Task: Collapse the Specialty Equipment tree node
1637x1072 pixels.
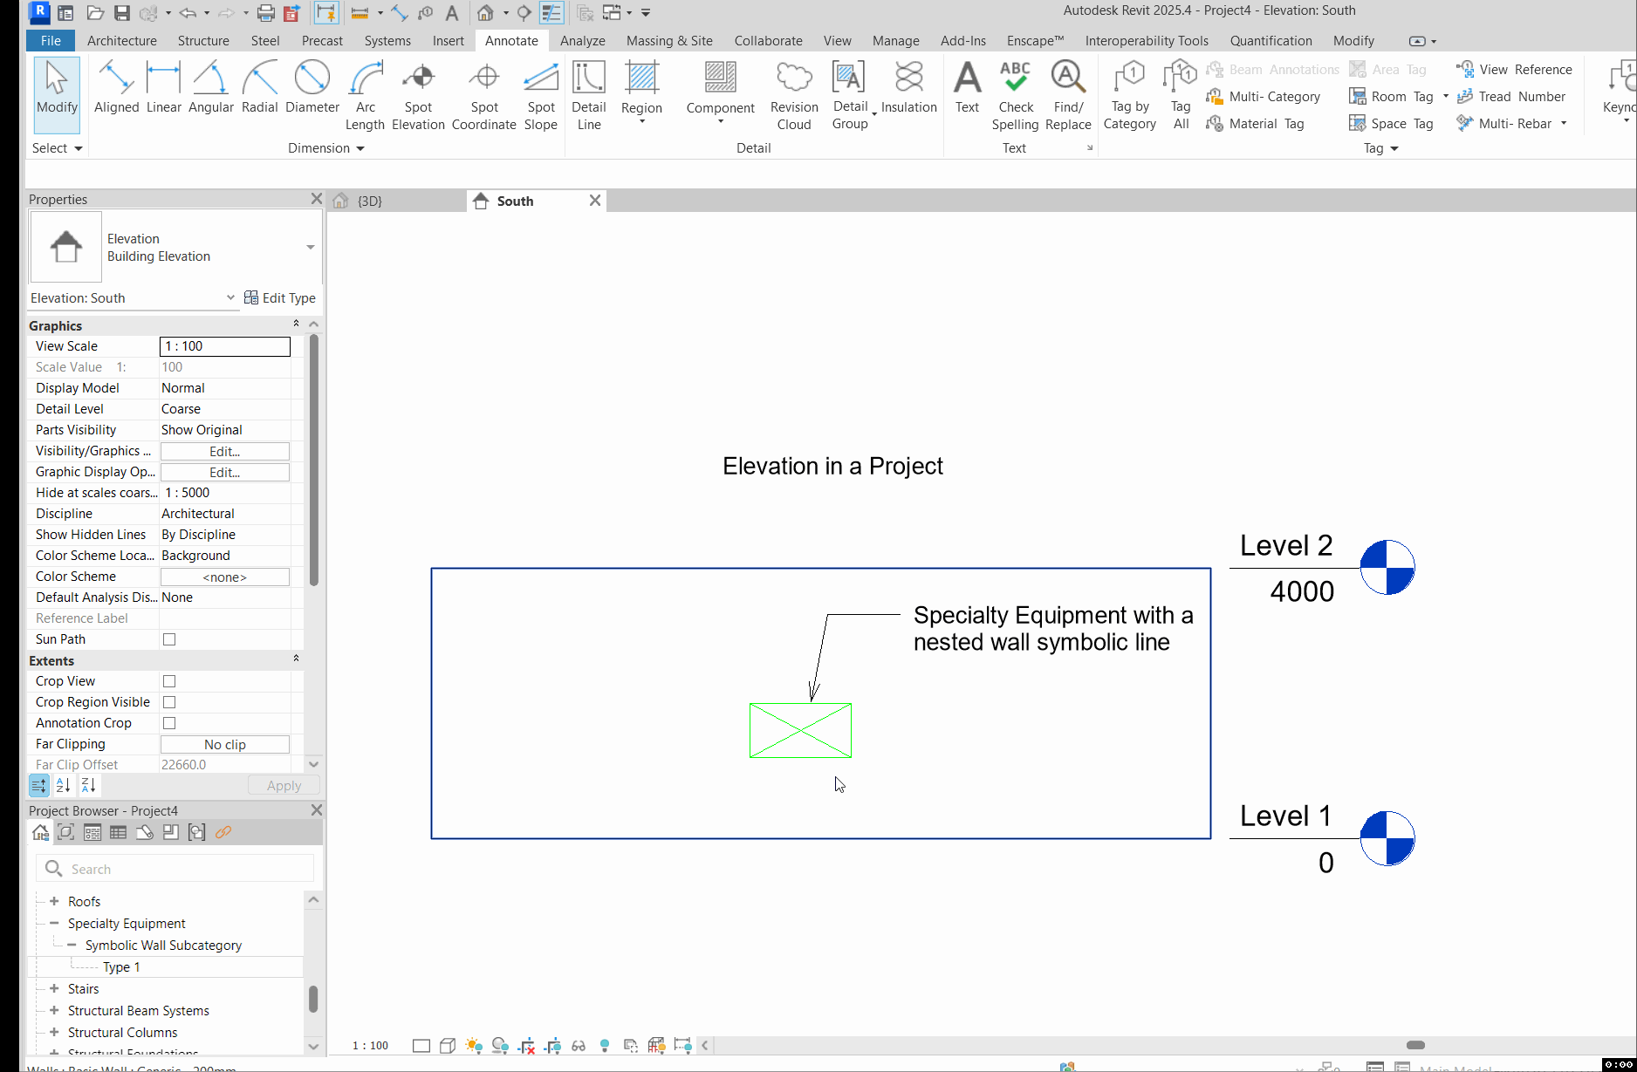Action: click(55, 923)
